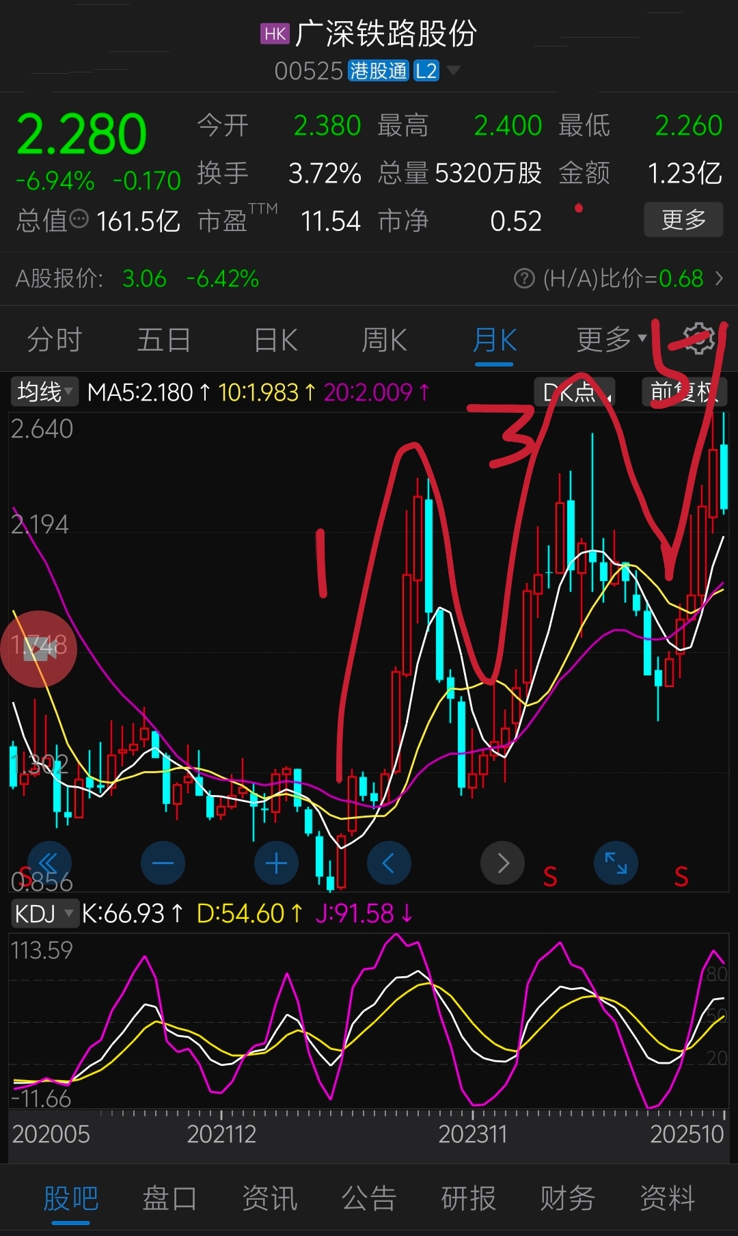Expand stock code dropdown arrow
The height and width of the screenshot is (1236, 738).
point(452,70)
